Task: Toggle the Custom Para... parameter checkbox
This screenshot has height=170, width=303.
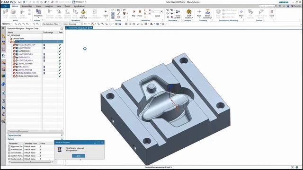Action: [9, 156]
